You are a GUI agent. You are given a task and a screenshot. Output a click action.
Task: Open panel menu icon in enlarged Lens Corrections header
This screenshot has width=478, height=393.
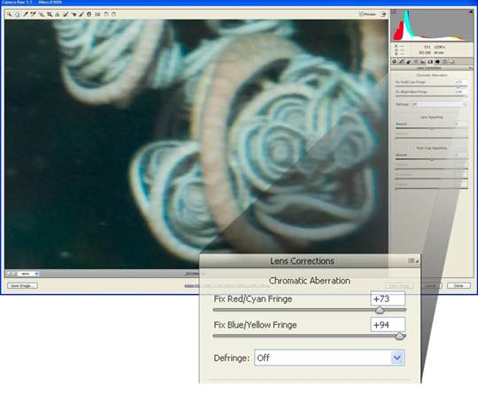pyautogui.click(x=412, y=261)
